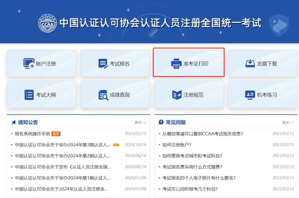The height and width of the screenshot is (198, 299).
Task: Click the registration rules book icon
Action: tap(177, 95)
